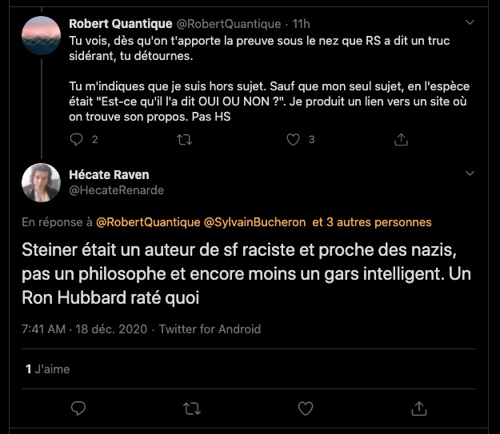
Task: Open the Twitter for Android source link
Action: pyautogui.click(x=210, y=328)
